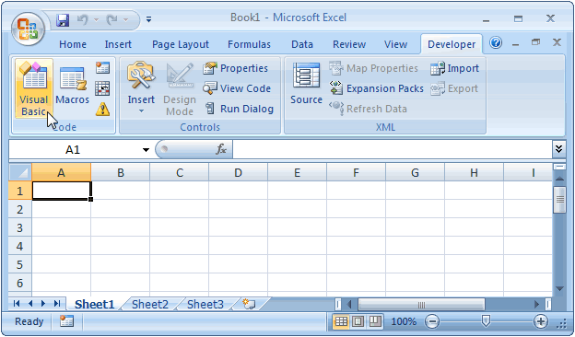Toggle Use Relative References icon
This screenshot has height=337, width=575.
(x=102, y=88)
